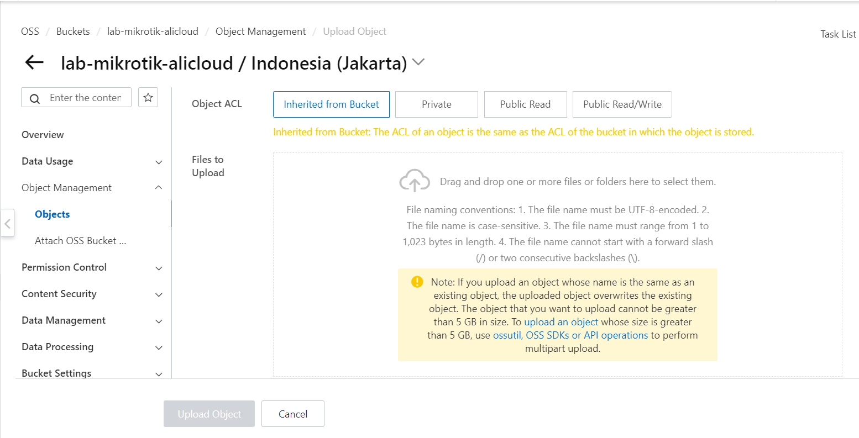Image resolution: width=859 pixels, height=438 pixels.
Task: Select Inherited from Bucket ACL option
Action: pyautogui.click(x=331, y=104)
